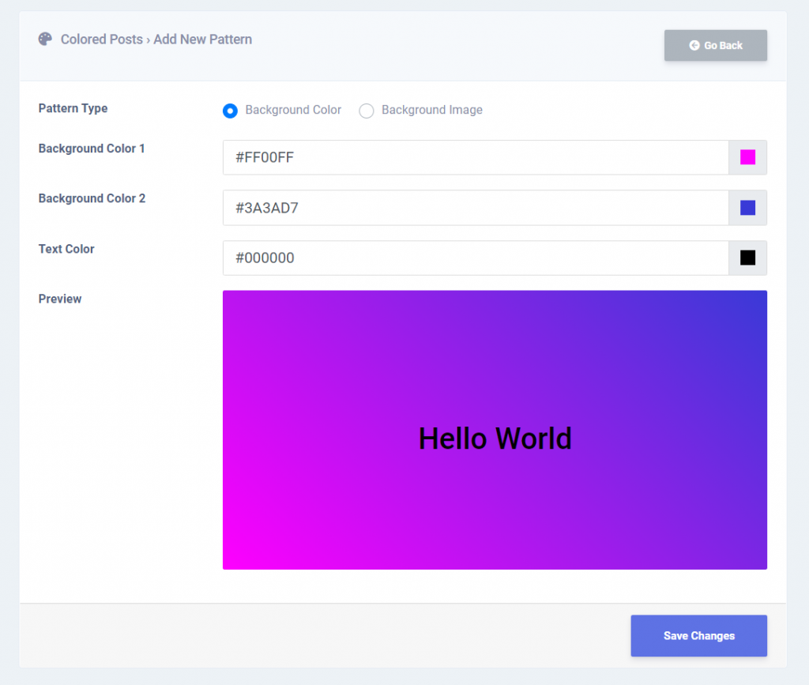Screen dimensions: 809x685
Task: Click the Background Color 2 label
Action: click(x=92, y=198)
